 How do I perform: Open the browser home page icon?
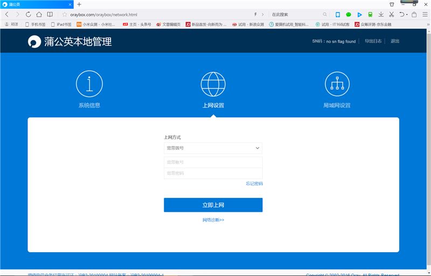click(x=39, y=15)
